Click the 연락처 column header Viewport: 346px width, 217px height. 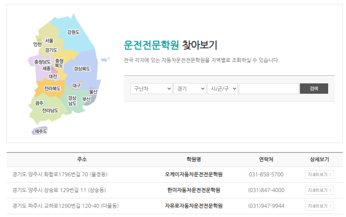[266, 159]
